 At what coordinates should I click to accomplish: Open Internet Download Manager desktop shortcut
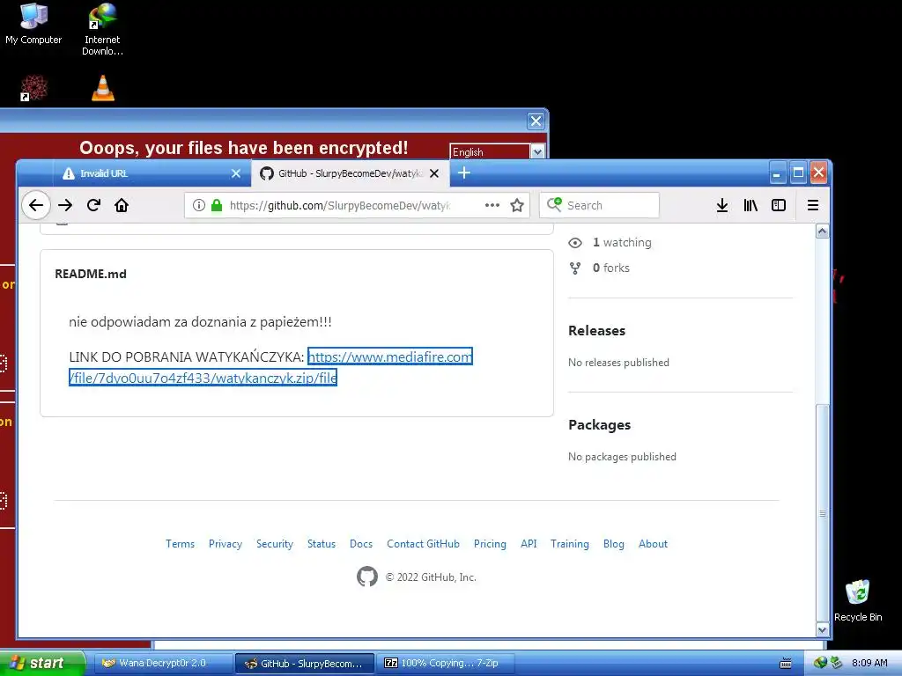[x=102, y=29]
